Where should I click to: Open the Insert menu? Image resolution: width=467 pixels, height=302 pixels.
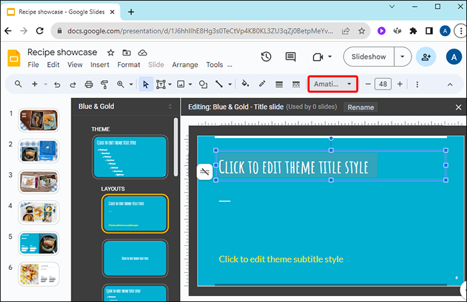99,65
